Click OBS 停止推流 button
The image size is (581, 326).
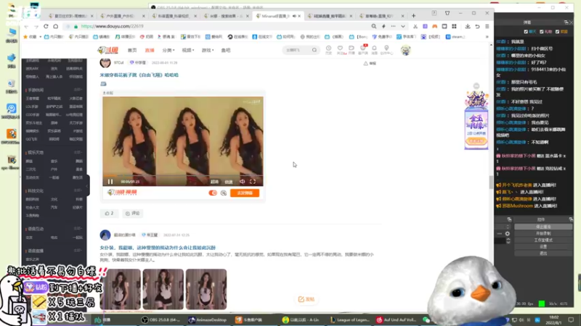(543, 227)
